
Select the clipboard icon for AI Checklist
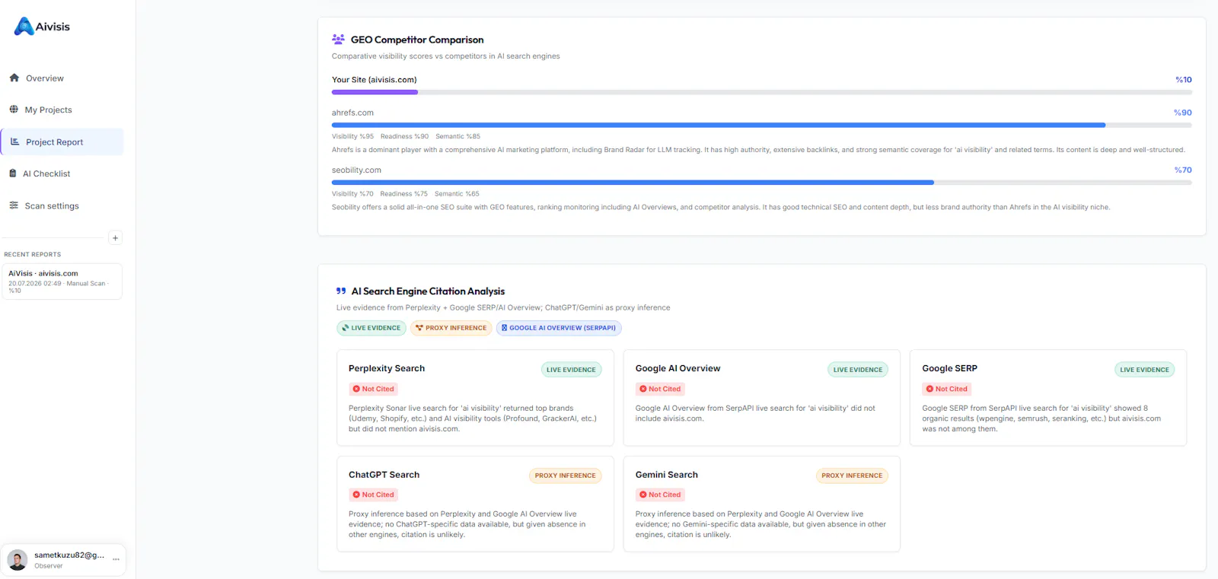[x=13, y=173]
